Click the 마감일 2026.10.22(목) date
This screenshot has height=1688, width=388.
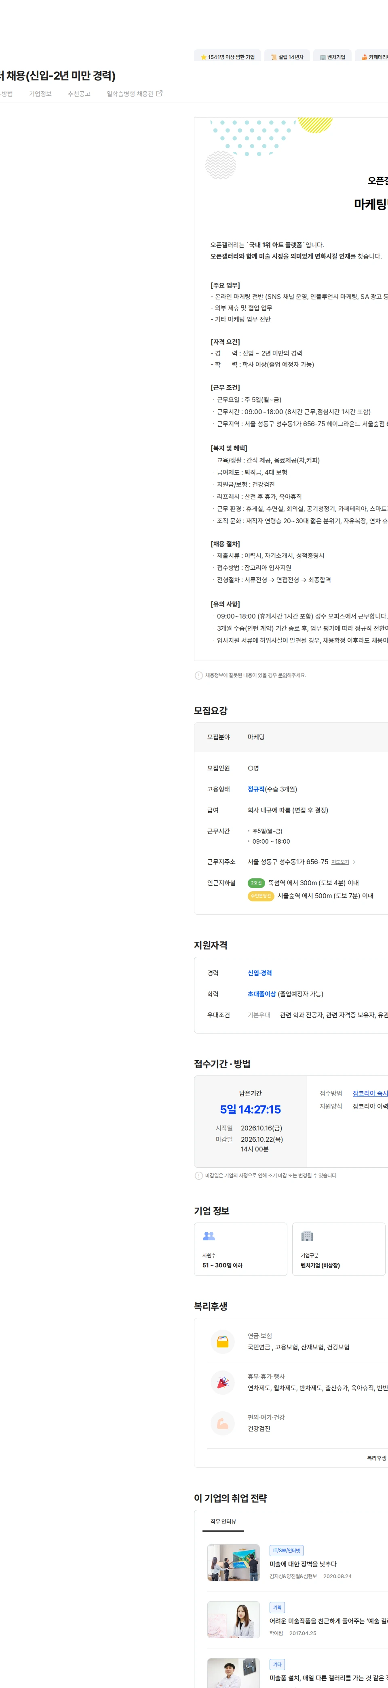[262, 1139]
